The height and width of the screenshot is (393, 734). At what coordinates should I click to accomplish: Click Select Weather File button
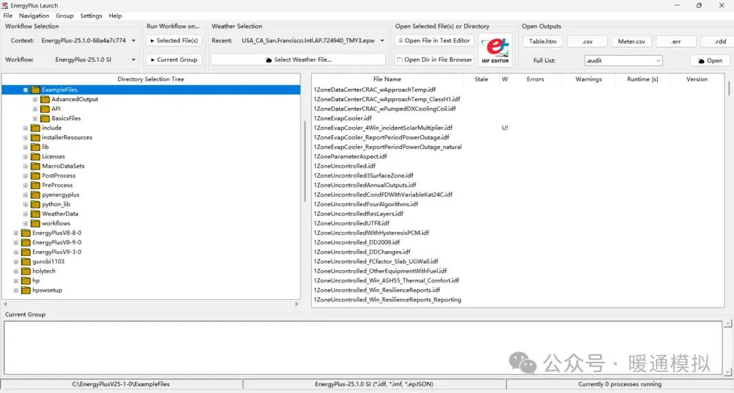[x=298, y=60]
